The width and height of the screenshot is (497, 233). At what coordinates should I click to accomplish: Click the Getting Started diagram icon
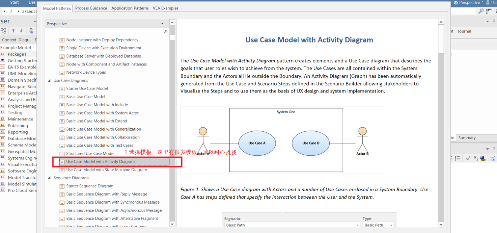click(x=3, y=60)
